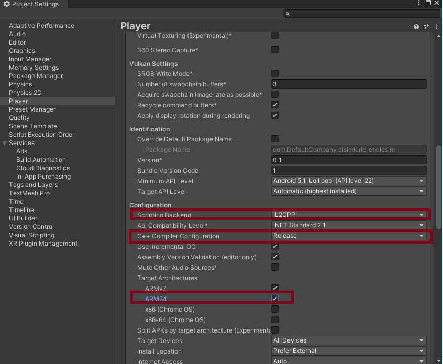Screen dimensions: 443x364
Task: Uncheck the ARMv7 target architecture
Action: tap(275, 288)
